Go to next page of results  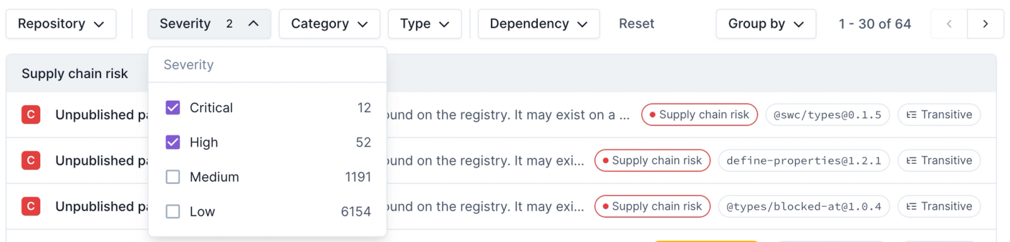coord(985,24)
